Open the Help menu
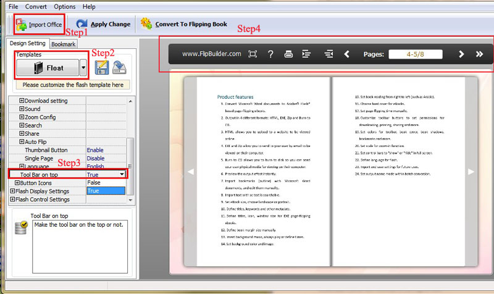The image size is (494, 294). [89, 6]
